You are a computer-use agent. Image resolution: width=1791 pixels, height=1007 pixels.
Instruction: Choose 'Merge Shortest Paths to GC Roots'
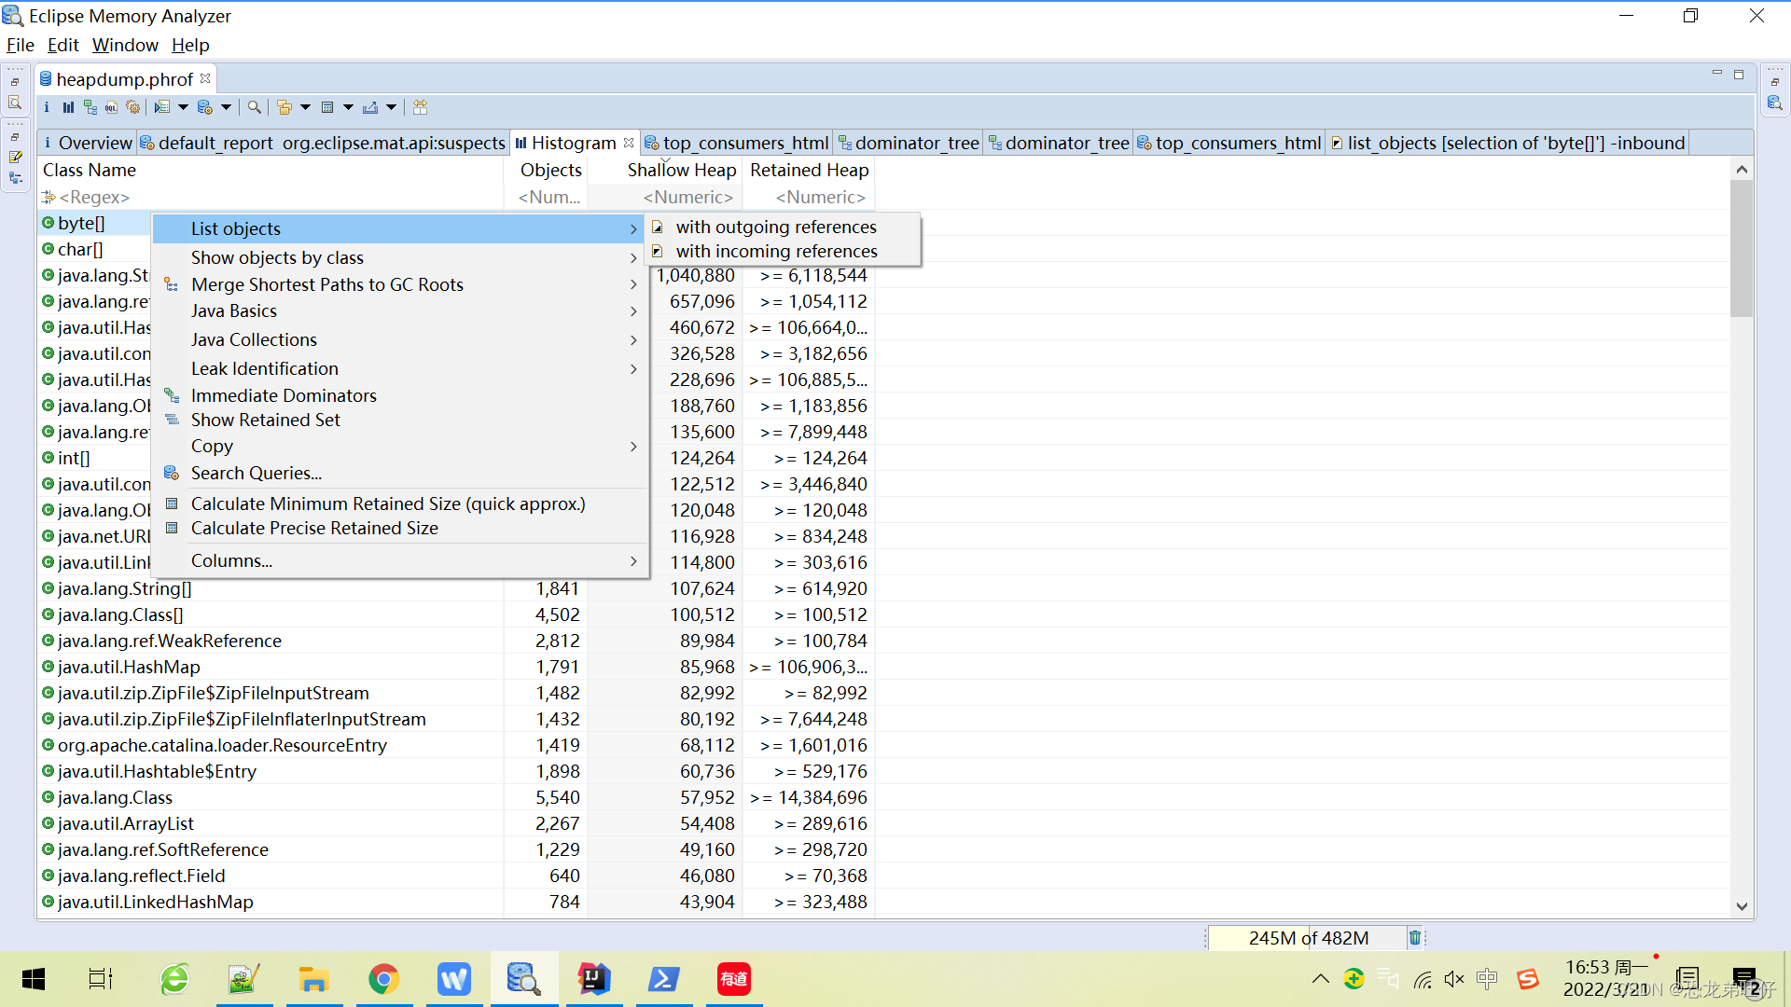click(326, 285)
